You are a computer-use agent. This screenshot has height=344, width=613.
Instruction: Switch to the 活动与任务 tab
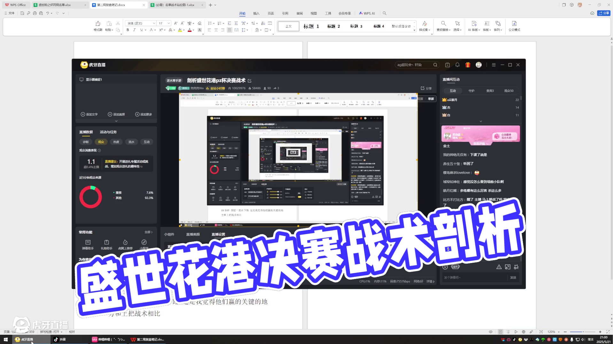108,132
